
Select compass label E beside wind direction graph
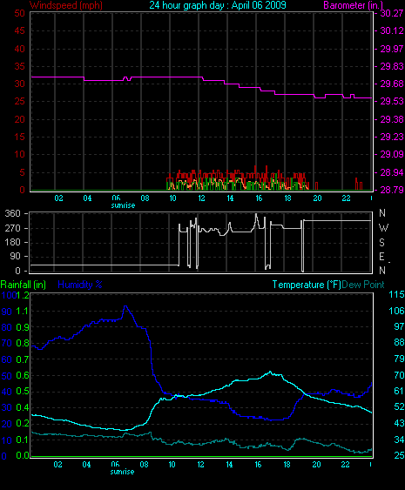(381, 257)
